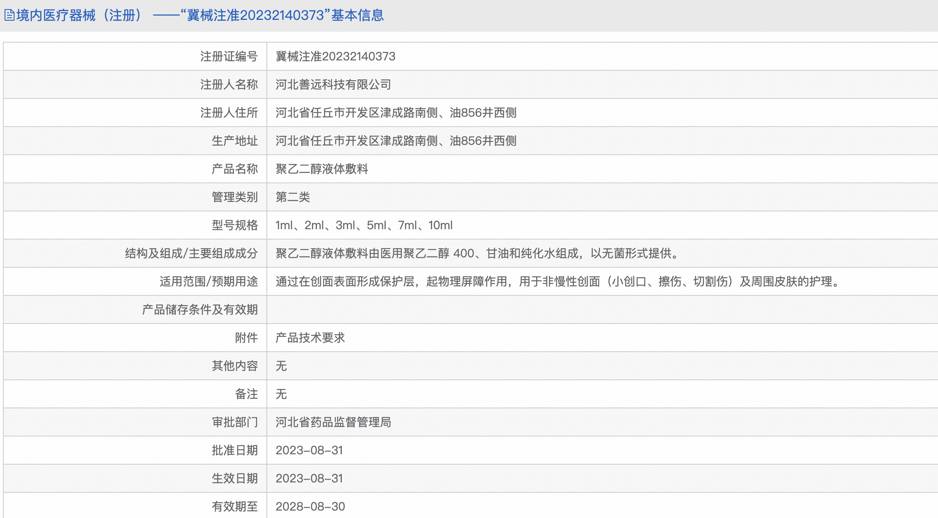Viewport: 938px width, 518px height.
Task: Select the 备注 remark cell
Action: click(x=282, y=394)
